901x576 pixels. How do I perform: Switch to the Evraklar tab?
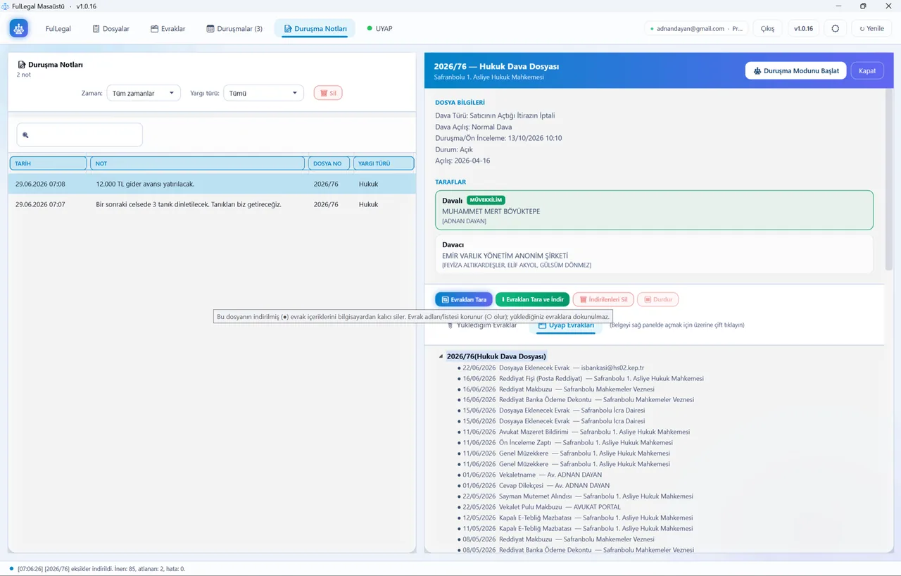click(168, 29)
